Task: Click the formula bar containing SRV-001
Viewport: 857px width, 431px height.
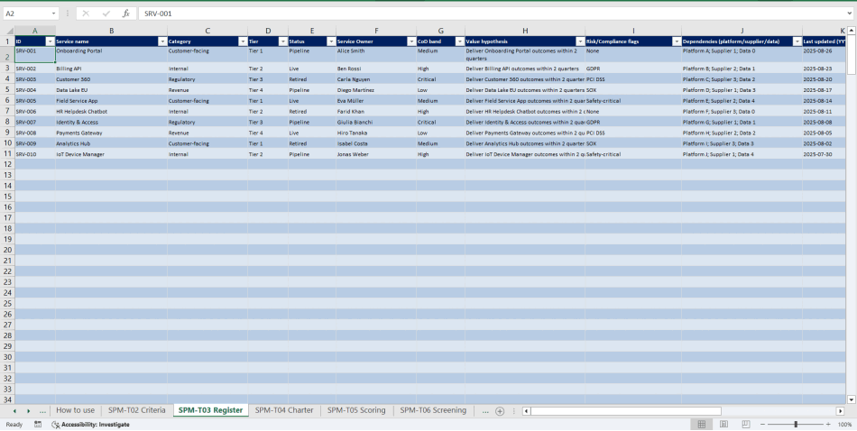Action: coord(492,14)
